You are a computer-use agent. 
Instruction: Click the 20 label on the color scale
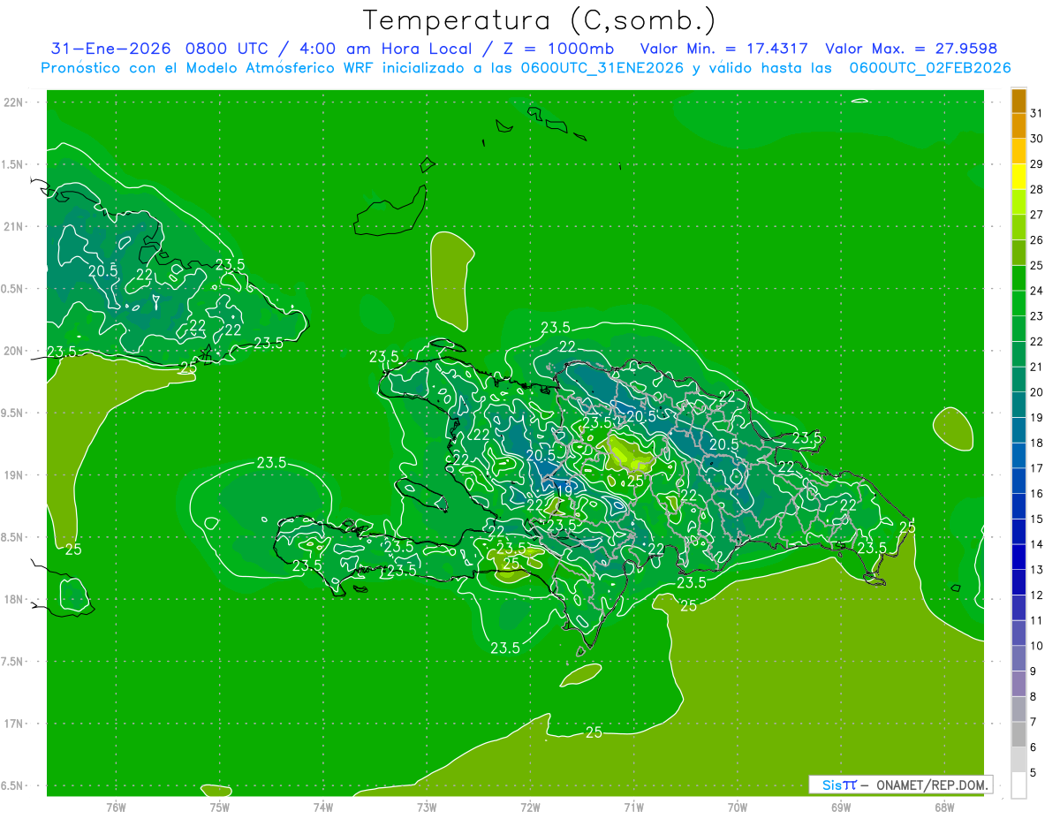(x=1036, y=391)
